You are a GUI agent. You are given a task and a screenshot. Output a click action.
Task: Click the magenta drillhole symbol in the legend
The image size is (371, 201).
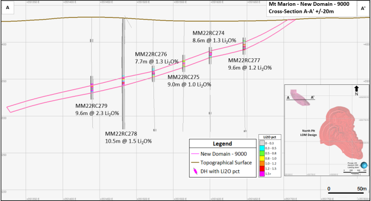(195, 171)
